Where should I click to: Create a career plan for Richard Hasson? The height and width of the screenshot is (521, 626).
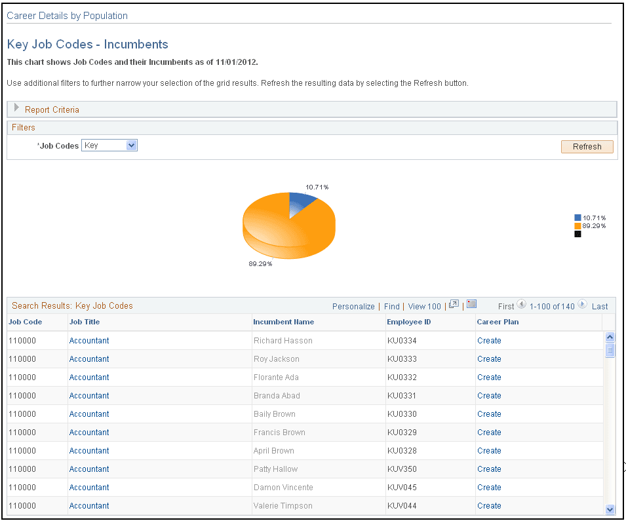point(489,340)
